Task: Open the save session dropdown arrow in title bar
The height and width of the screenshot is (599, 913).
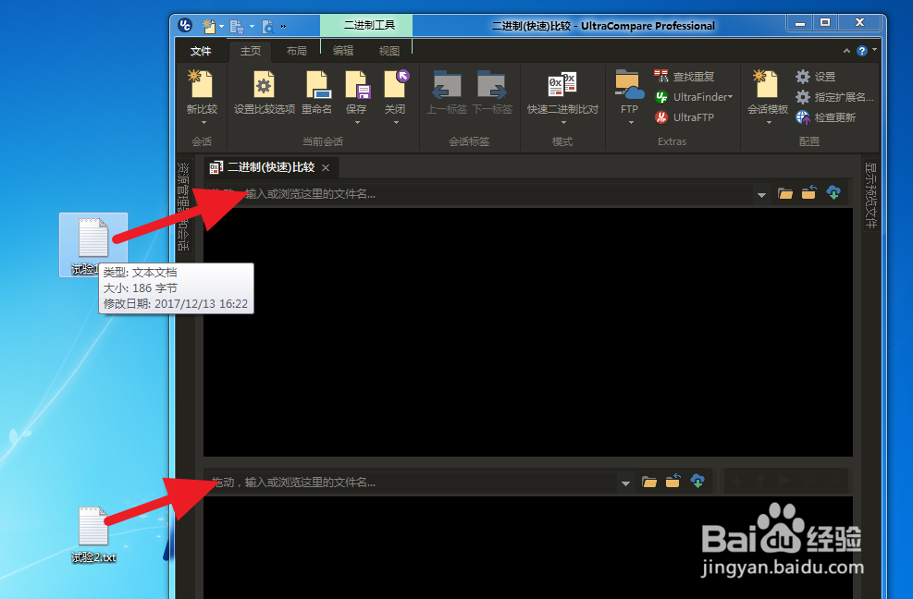Action: pos(252,27)
